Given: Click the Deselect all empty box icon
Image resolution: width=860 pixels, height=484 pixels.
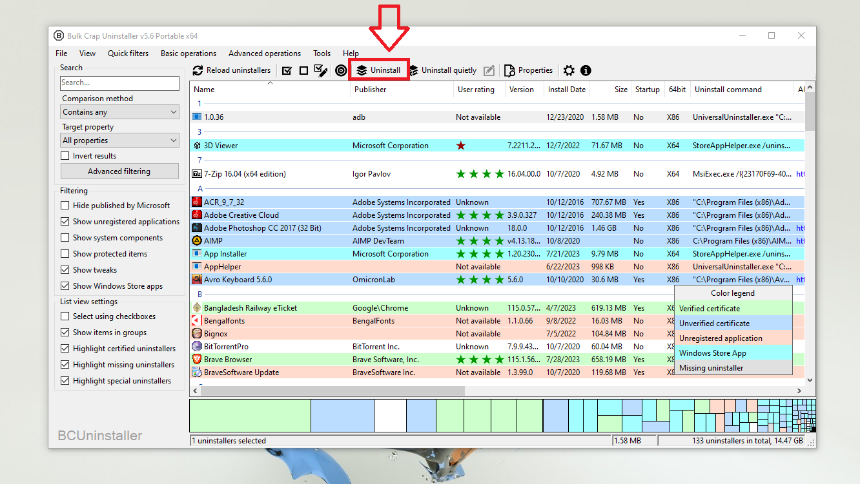Looking at the screenshot, I should click(x=303, y=71).
